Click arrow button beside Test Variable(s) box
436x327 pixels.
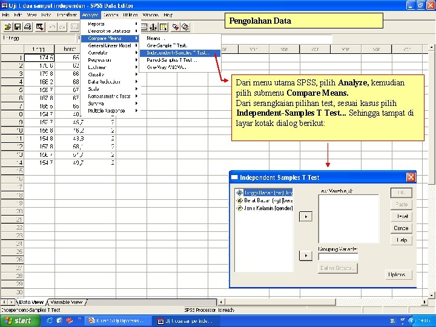tap(306, 217)
